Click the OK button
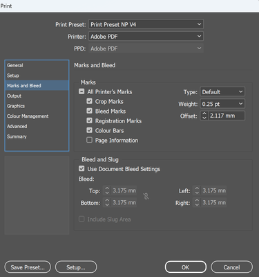 (186, 267)
